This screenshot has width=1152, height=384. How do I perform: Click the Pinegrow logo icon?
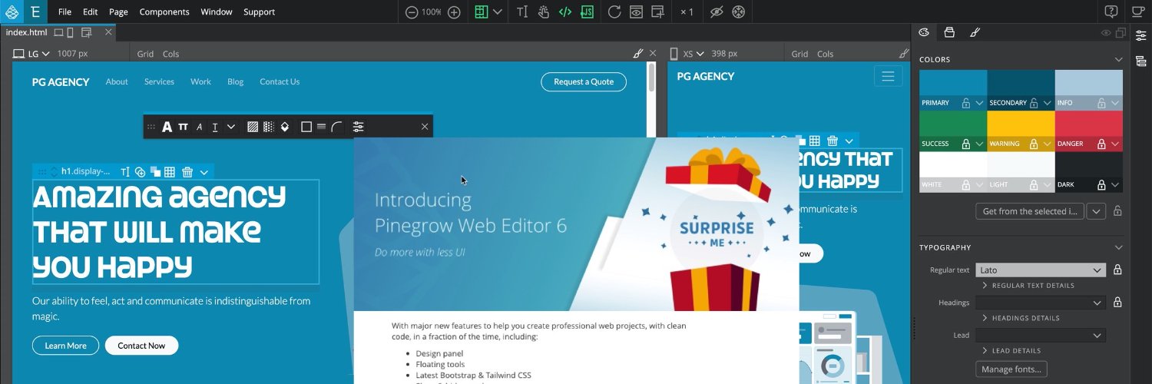coord(12,12)
